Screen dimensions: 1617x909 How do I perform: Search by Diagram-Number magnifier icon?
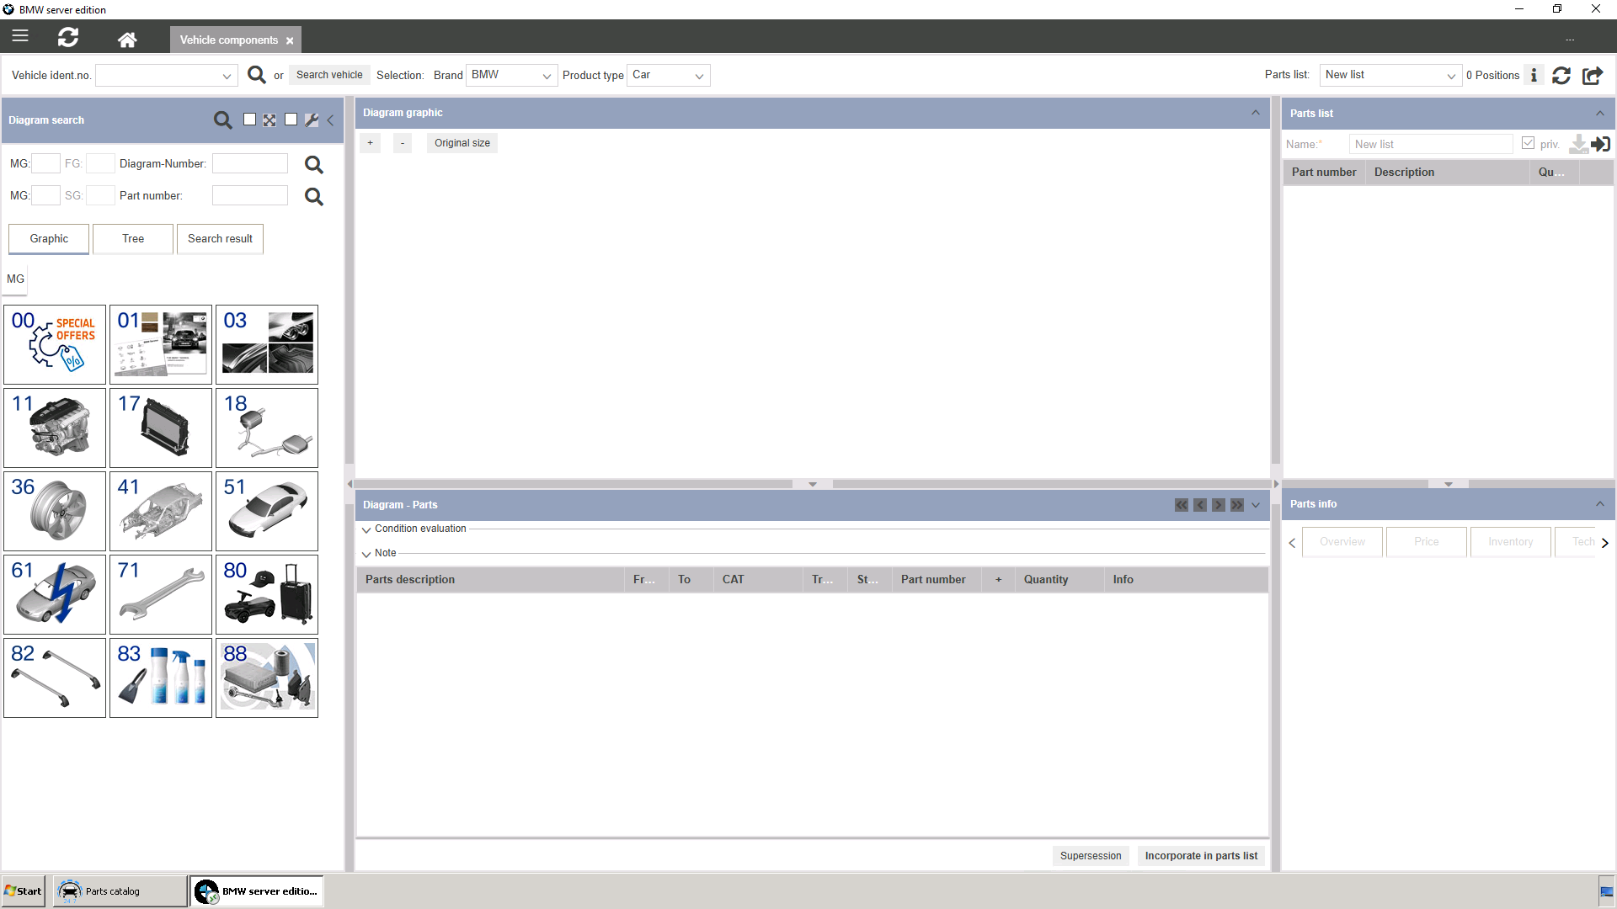(x=314, y=164)
